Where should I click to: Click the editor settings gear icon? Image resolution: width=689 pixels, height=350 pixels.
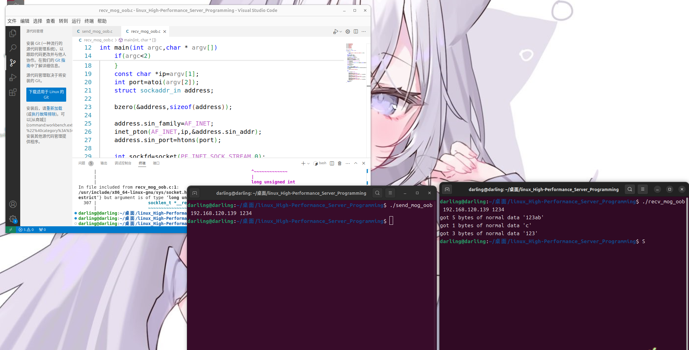[348, 32]
